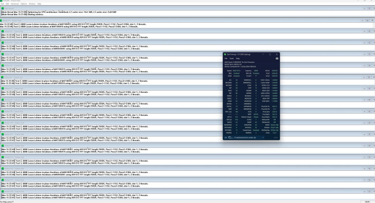Click the Worker #12 window icon
Image resolution: width=375 pixels, height=203 pixels.
click(3, 146)
